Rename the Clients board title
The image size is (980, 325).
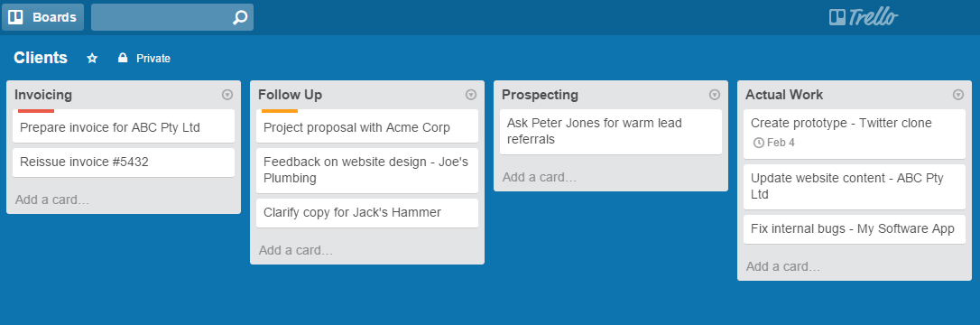click(x=41, y=58)
